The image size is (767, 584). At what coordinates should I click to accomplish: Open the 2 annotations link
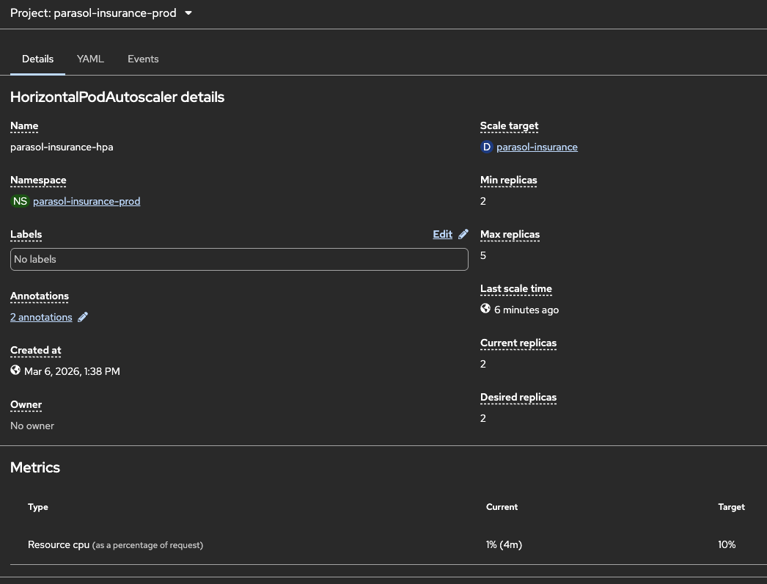(40, 316)
